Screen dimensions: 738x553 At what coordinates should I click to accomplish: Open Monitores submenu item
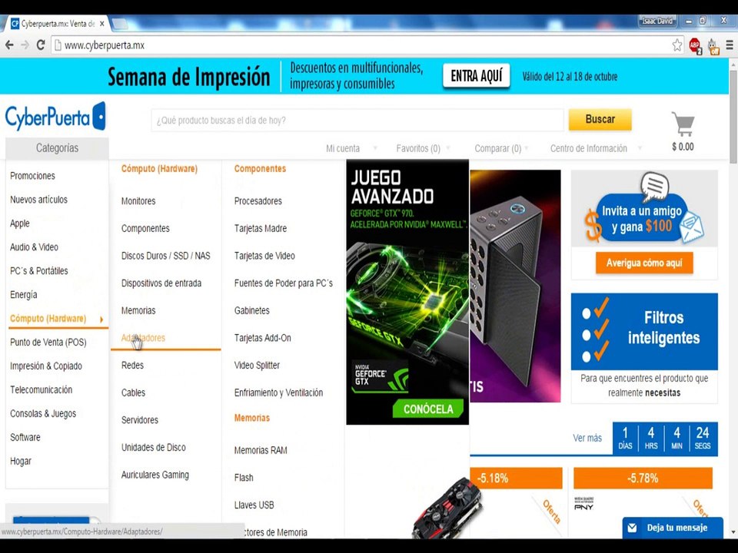138,201
